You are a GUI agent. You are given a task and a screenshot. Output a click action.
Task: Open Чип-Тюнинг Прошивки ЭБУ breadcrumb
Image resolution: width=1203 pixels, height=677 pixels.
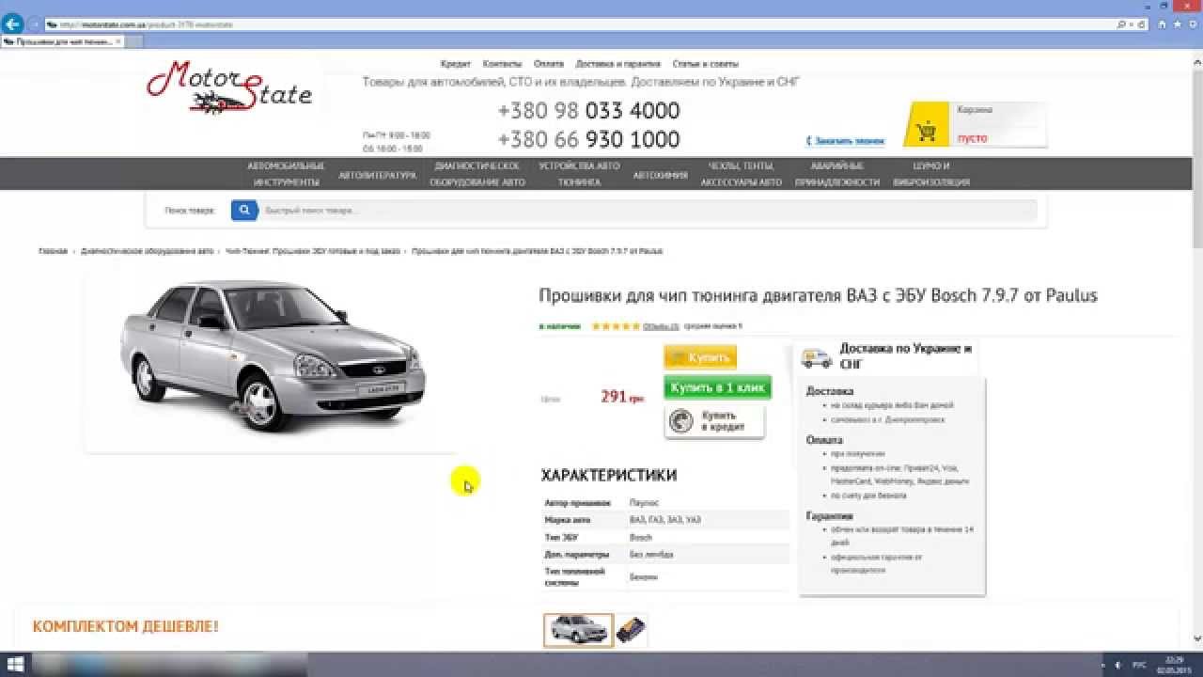[313, 252]
